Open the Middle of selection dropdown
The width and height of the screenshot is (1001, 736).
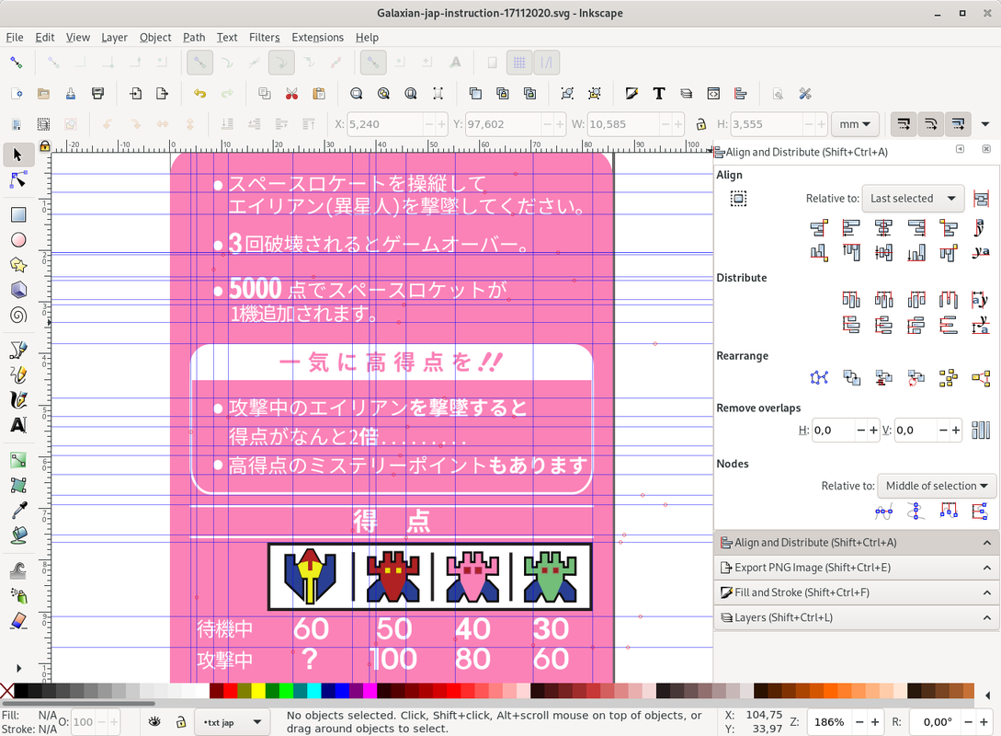point(937,486)
